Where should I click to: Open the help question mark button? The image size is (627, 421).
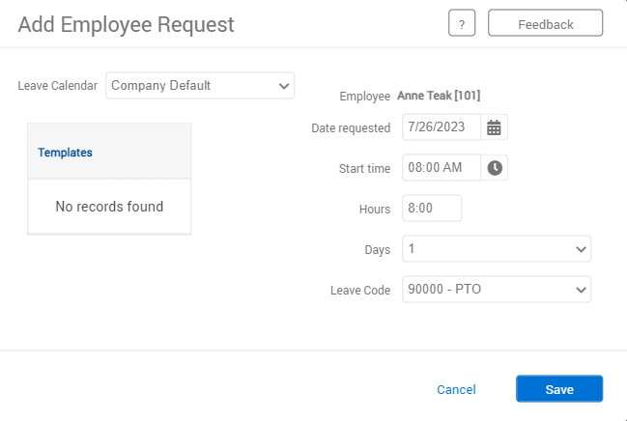[462, 24]
